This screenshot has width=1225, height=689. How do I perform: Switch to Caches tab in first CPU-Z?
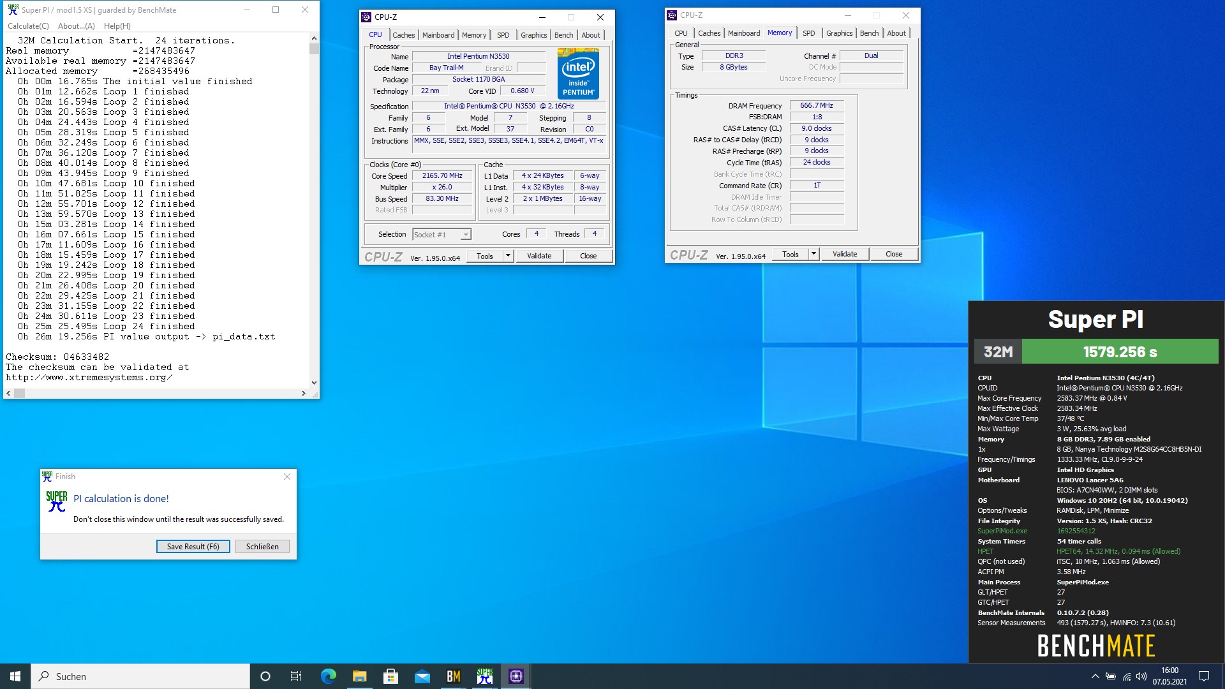[403, 35]
